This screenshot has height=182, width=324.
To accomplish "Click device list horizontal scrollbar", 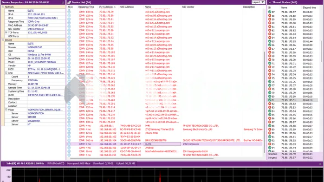I will click(x=142, y=158).
